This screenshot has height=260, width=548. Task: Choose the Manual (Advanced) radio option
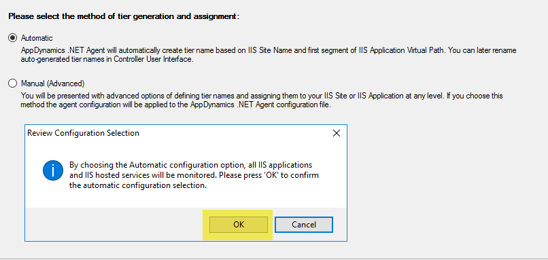[x=13, y=83]
